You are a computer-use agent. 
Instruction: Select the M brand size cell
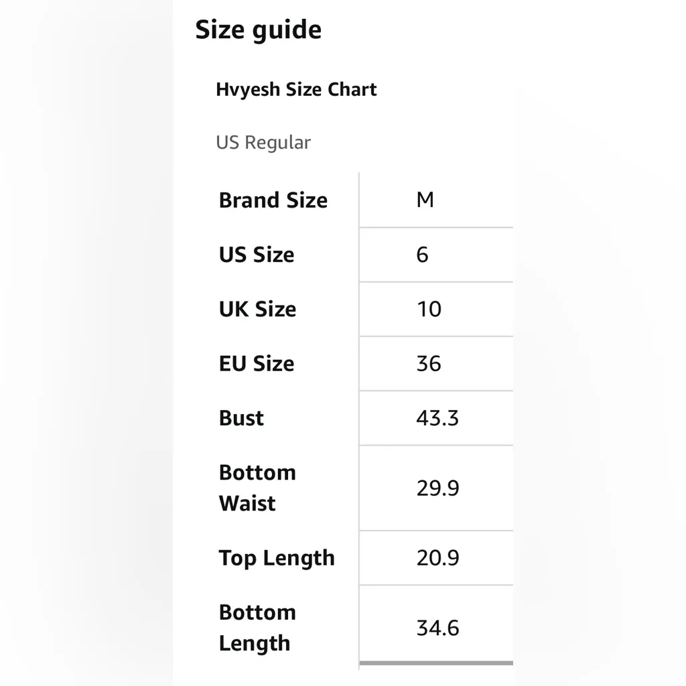point(425,200)
